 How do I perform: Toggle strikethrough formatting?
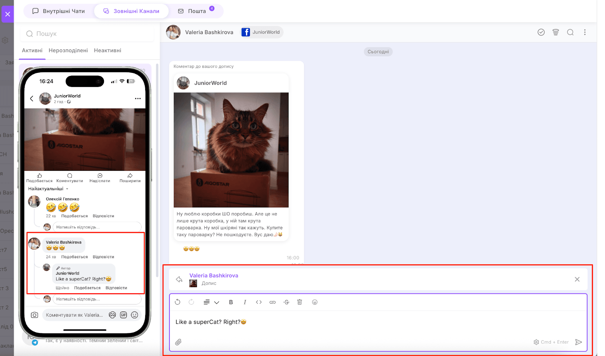click(x=286, y=302)
